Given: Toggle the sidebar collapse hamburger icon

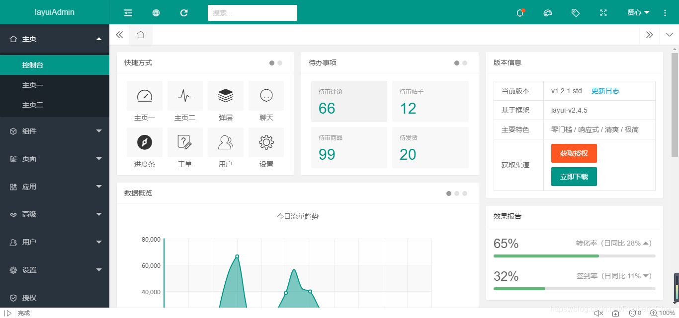Looking at the screenshot, I should coord(128,12).
